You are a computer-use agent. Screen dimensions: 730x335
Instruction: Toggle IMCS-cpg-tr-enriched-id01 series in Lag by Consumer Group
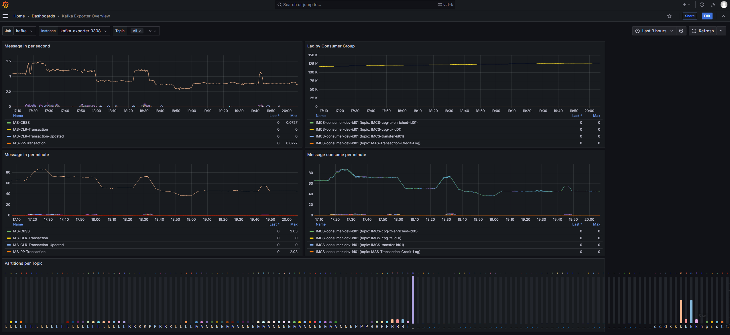(x=367, y=123)
